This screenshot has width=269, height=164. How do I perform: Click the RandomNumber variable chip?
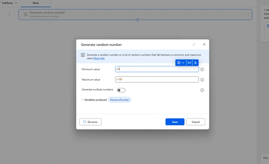click(x=119, y=100)
